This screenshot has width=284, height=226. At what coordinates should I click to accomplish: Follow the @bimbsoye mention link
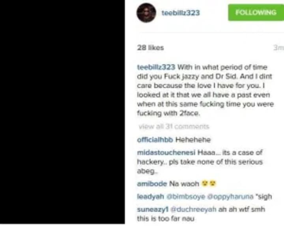pyautogui.click(x=186, y=196)
